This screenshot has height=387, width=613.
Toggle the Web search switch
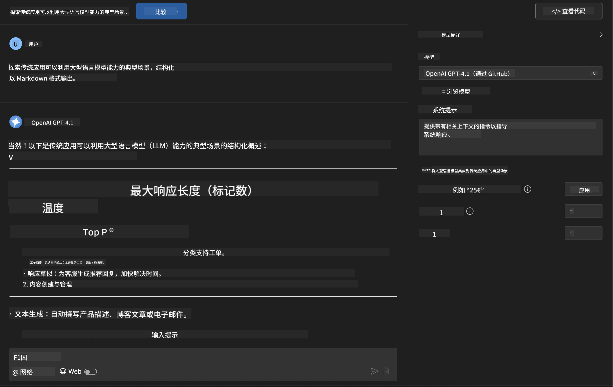point(91,372)
